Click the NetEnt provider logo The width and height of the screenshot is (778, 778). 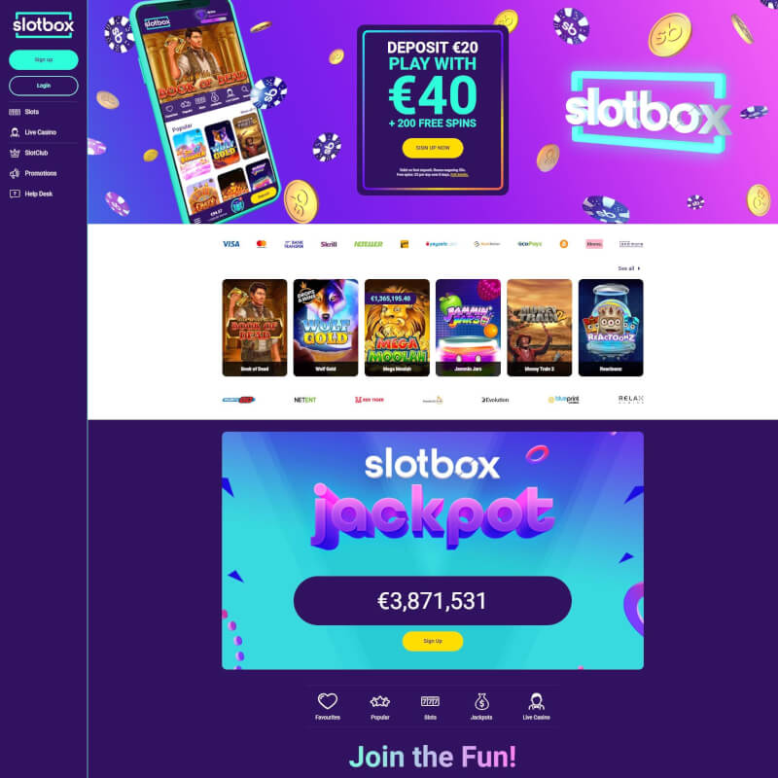[304, 400]
